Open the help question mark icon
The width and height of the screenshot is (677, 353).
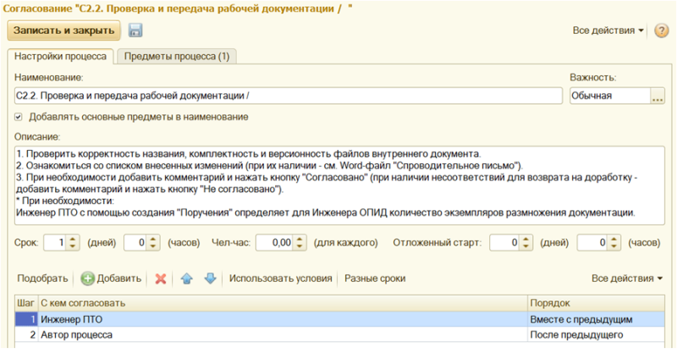tap(661, 30)
